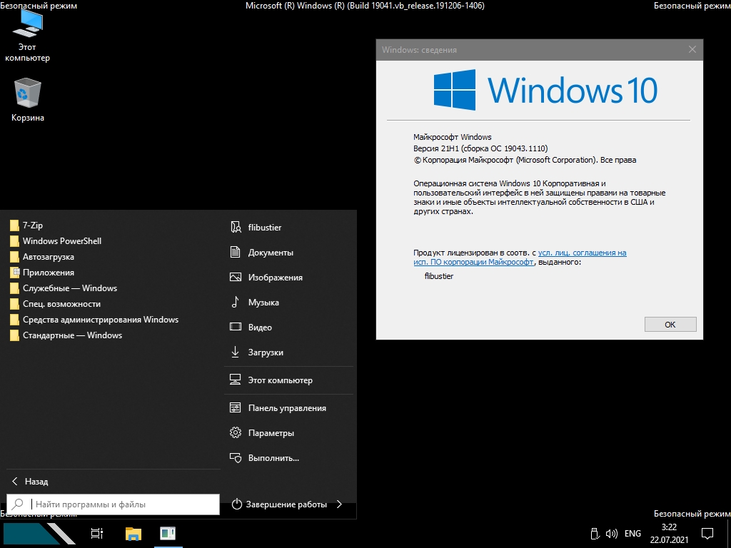Open the license agreement link

[582, 253]
